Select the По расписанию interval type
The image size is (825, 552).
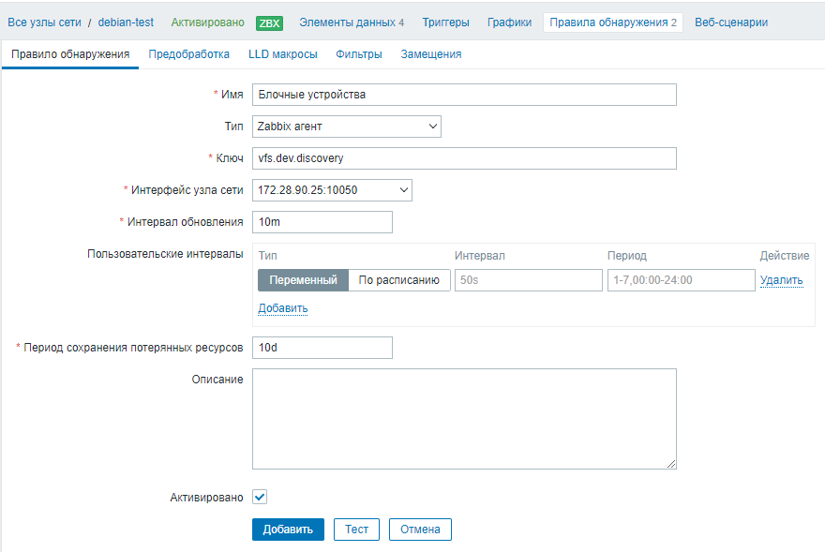point(398,280)
